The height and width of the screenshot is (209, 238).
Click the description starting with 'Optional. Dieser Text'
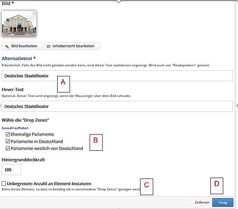coord(66,96)
